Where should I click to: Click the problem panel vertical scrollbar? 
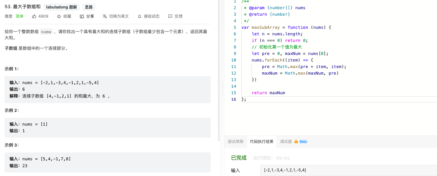tap(219, 70)
